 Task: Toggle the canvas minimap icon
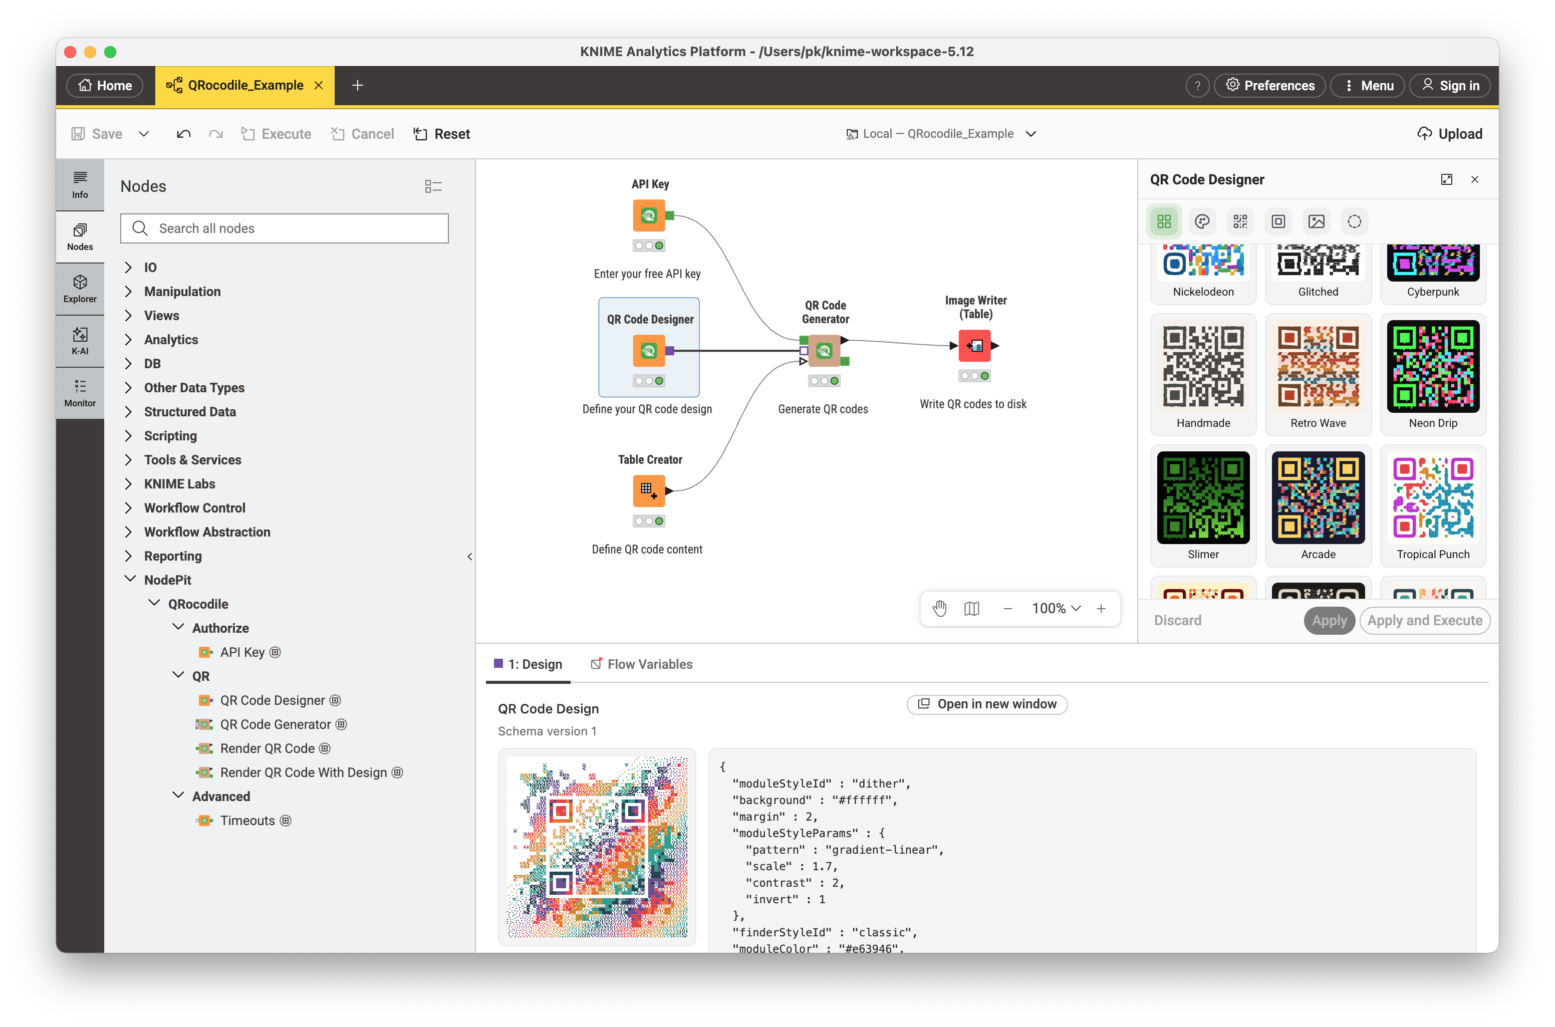pyautogui.click(x=971, y=609)
